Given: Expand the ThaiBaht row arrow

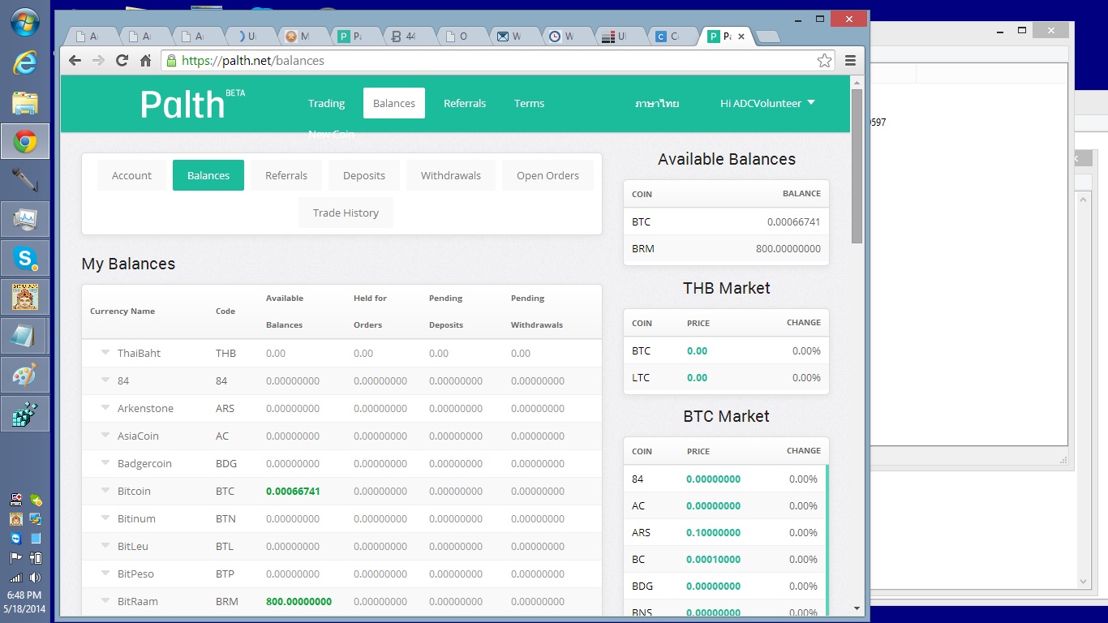Looking at the screenshot, I should tap(105, 353).
